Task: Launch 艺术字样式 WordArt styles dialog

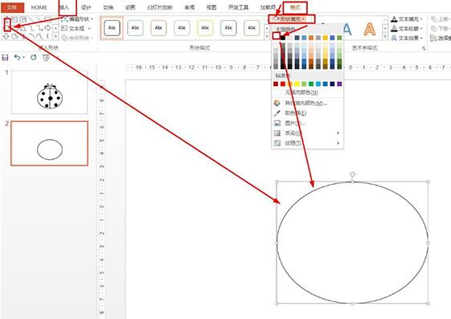Action: tap(424, 48)
